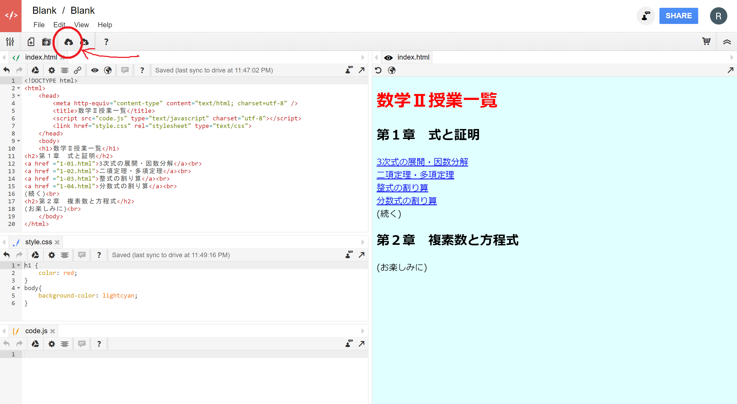Undo in the index.html editor toolbar

6,70
